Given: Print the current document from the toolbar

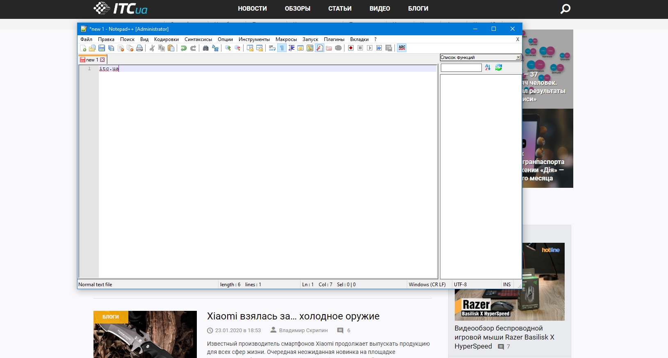Looking at the screenshot, I should click(139, 48).
